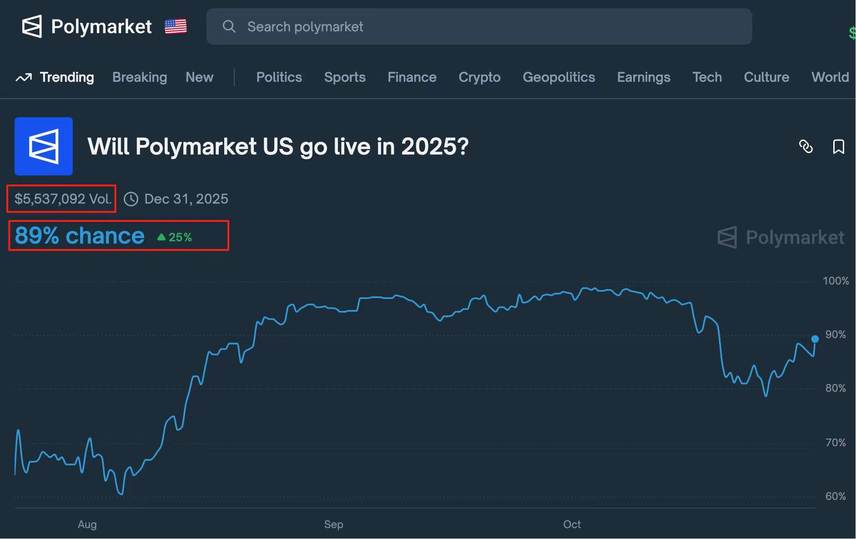Open the Politics category

coord(279,77)
